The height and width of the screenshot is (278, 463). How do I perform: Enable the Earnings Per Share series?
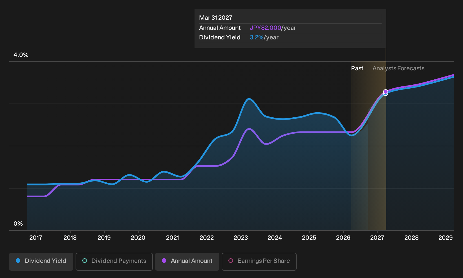point(259,262)
